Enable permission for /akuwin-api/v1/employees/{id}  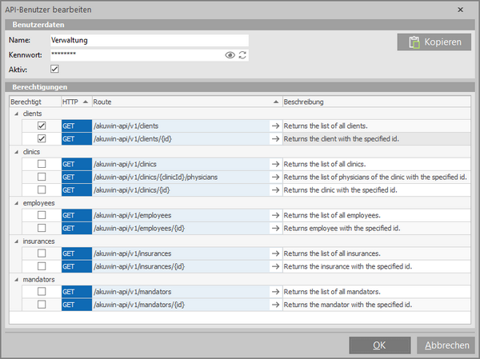tap(42, 228)
